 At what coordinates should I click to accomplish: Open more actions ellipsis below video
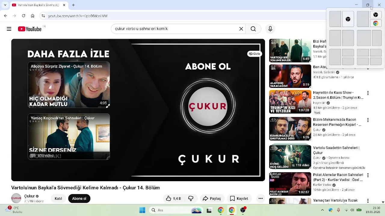[260, 198]
